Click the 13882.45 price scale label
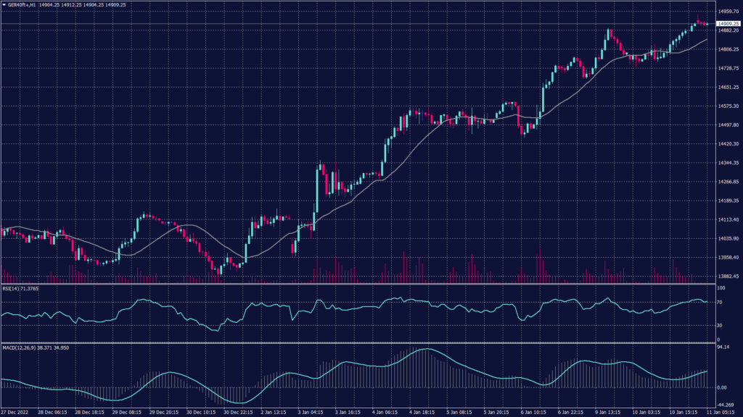This screenshot has height=417, width=743. click(x=728, y=277)
